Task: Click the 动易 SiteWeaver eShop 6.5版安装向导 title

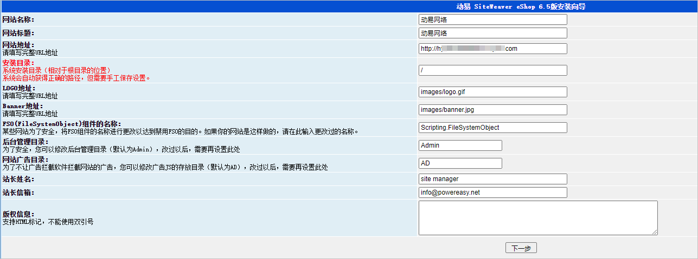Action: (x=520, y=6)
